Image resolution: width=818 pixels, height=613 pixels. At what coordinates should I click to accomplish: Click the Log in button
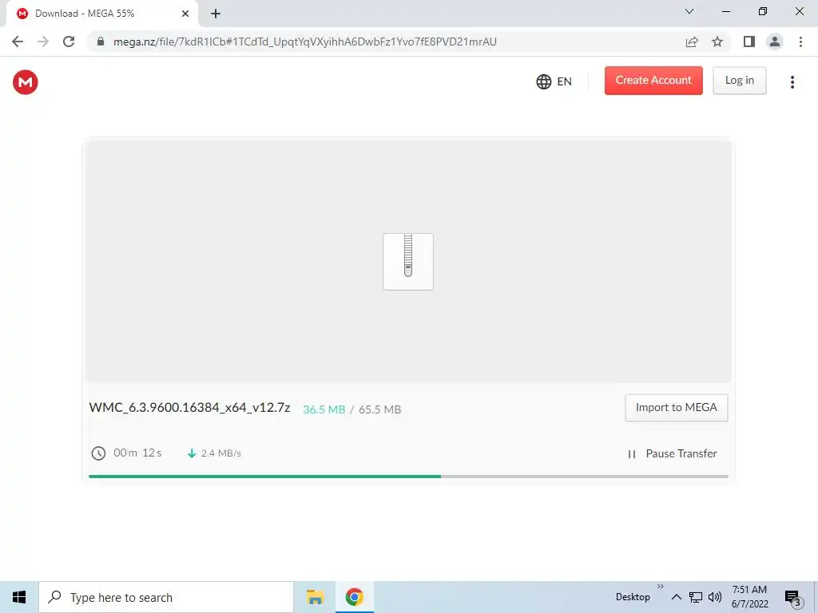739,81
